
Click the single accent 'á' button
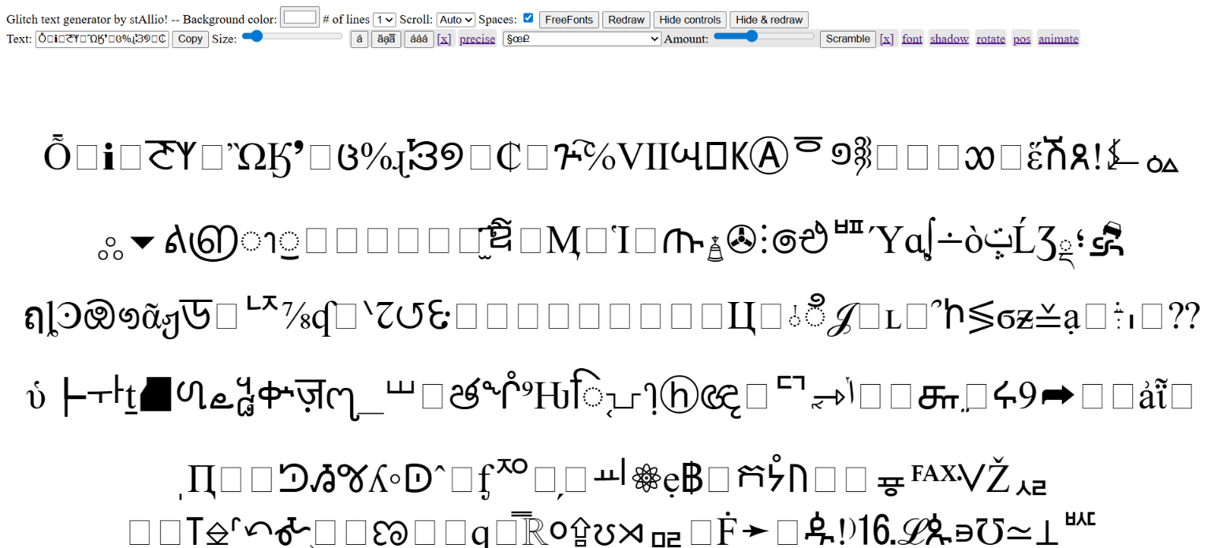(360, 39)
